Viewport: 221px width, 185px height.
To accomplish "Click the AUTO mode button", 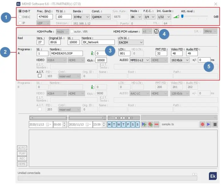I will pos(22,148).
